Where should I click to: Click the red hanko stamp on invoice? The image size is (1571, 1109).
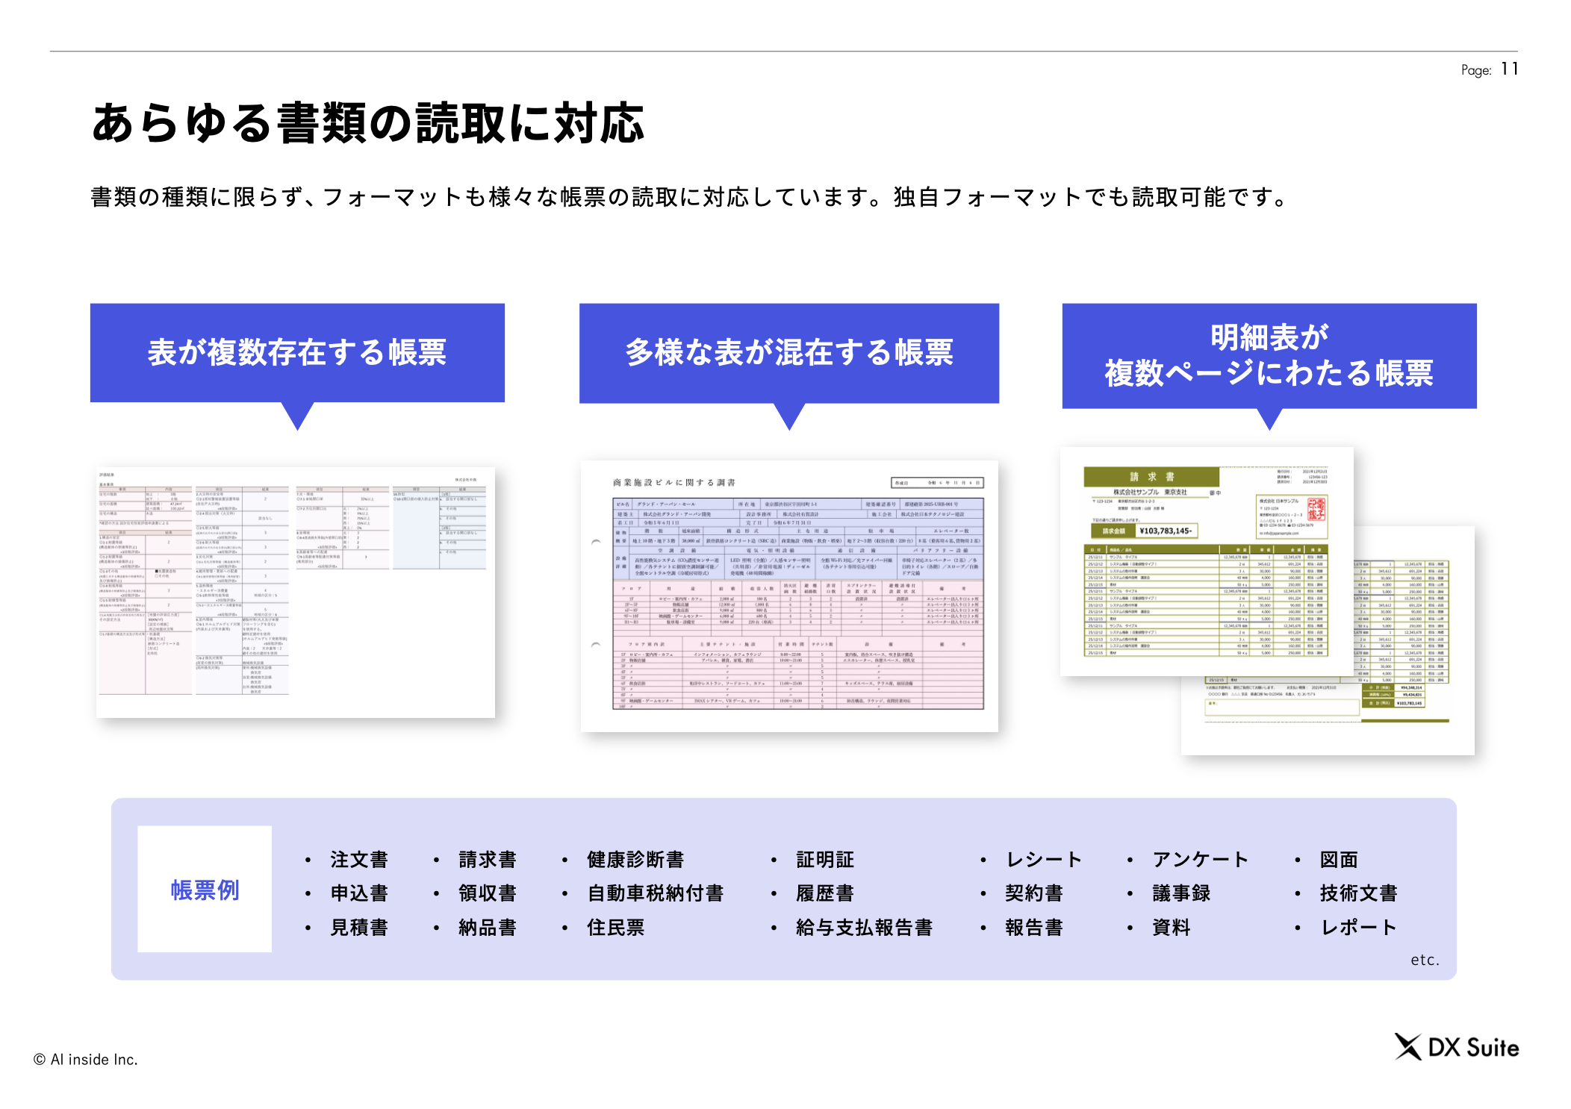1316,509
